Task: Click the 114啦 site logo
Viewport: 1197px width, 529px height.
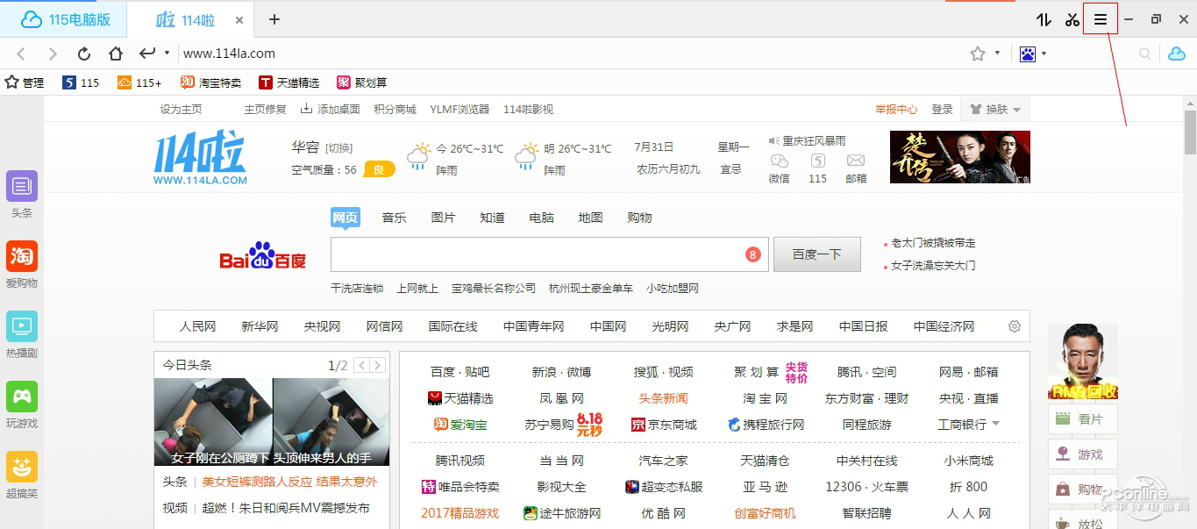Action: tap(201, 158)
